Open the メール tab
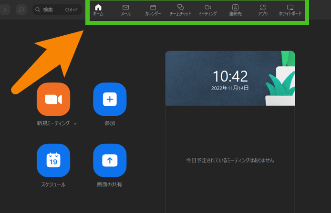Image resolution: width=331 pixels, height=213 pixels. [125, 10]
